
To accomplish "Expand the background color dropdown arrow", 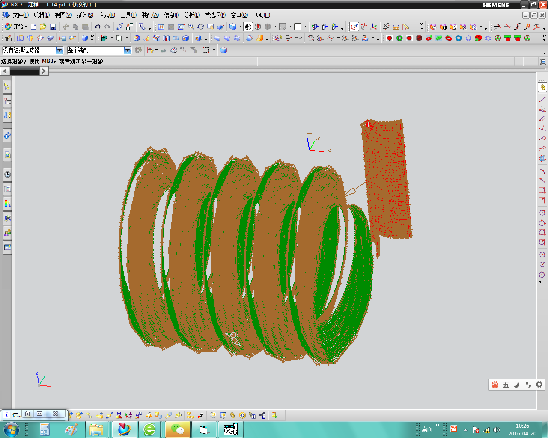I will [x=305, y=27].
